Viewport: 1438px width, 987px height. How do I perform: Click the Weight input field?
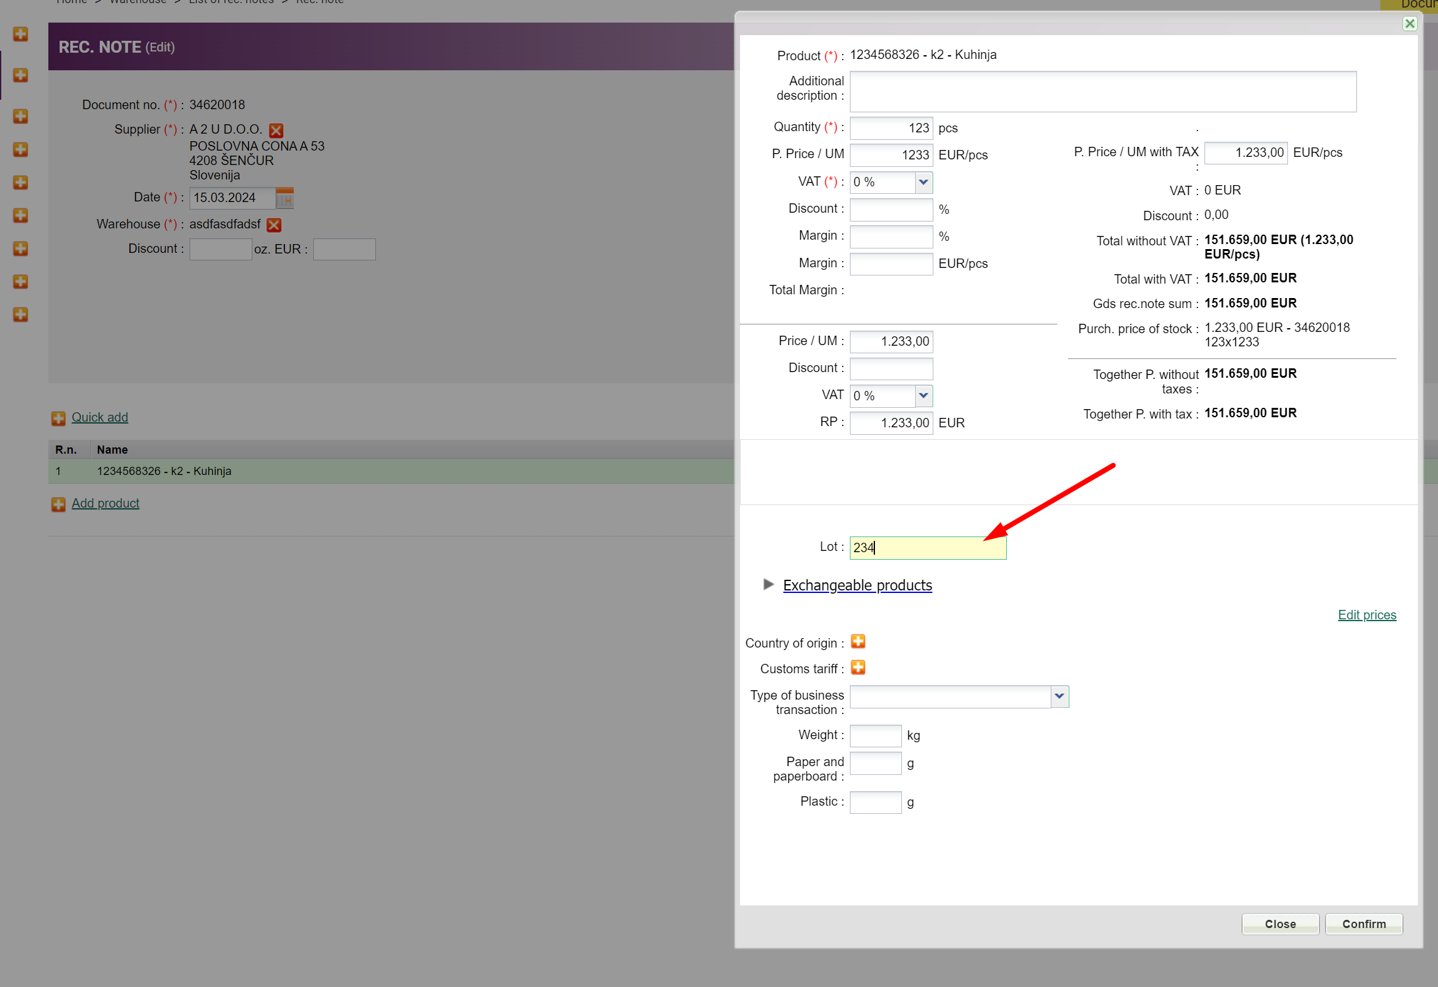(875, 735)
